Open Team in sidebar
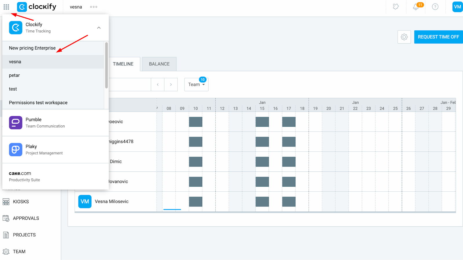The height and width of the screenshot is (260, 463). click(19, 252)
